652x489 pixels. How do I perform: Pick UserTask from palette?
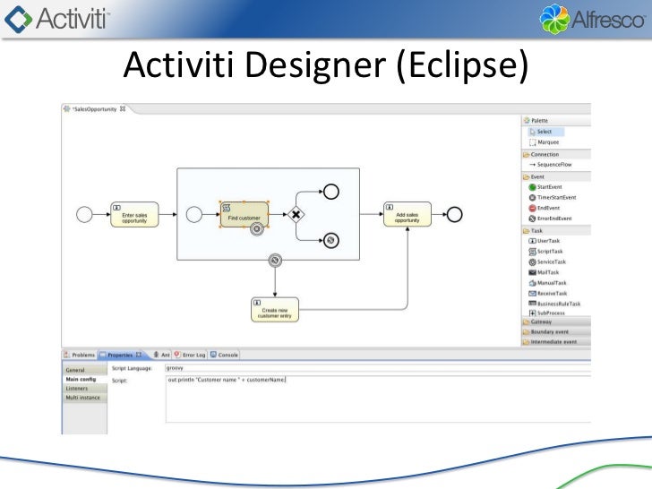545,241
